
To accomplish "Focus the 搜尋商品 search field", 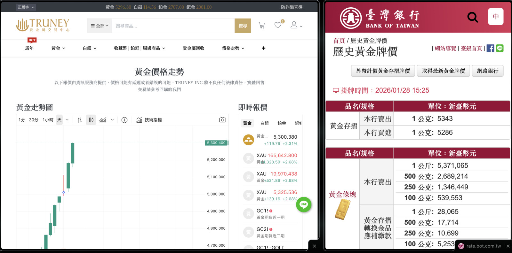I will 173,26.
